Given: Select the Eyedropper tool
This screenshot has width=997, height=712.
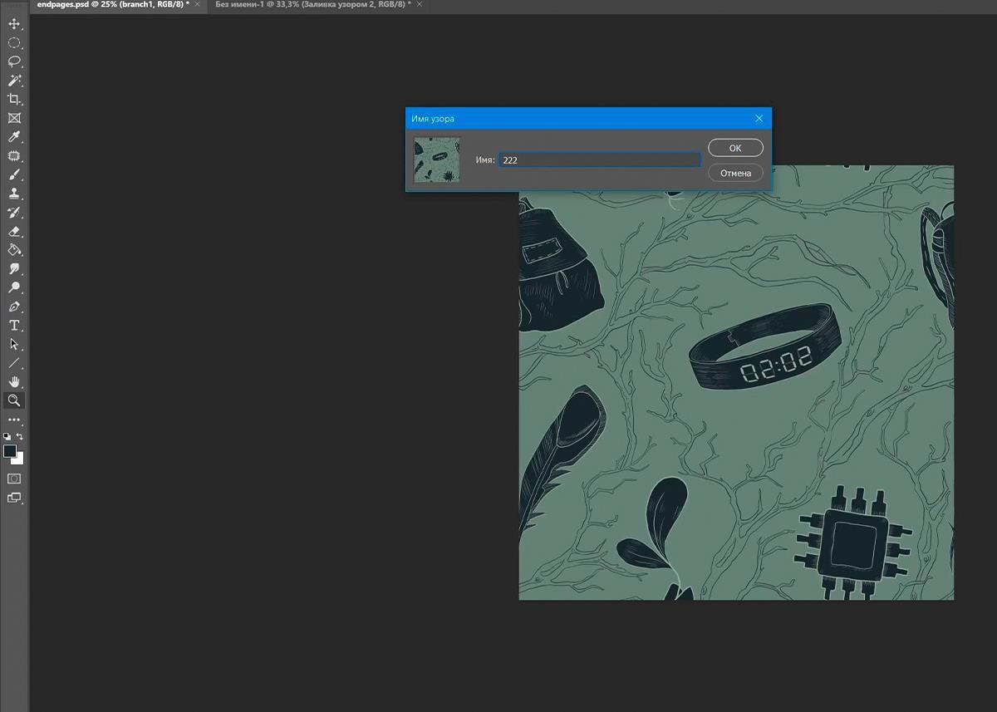Looking at the screenshot, I should (14, 137).
